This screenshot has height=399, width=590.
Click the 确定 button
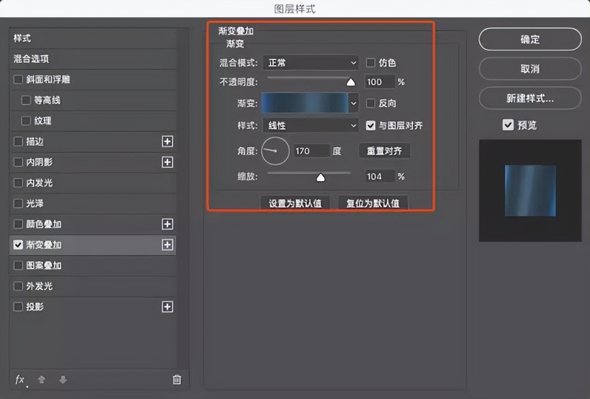click(x=529, y=39)
